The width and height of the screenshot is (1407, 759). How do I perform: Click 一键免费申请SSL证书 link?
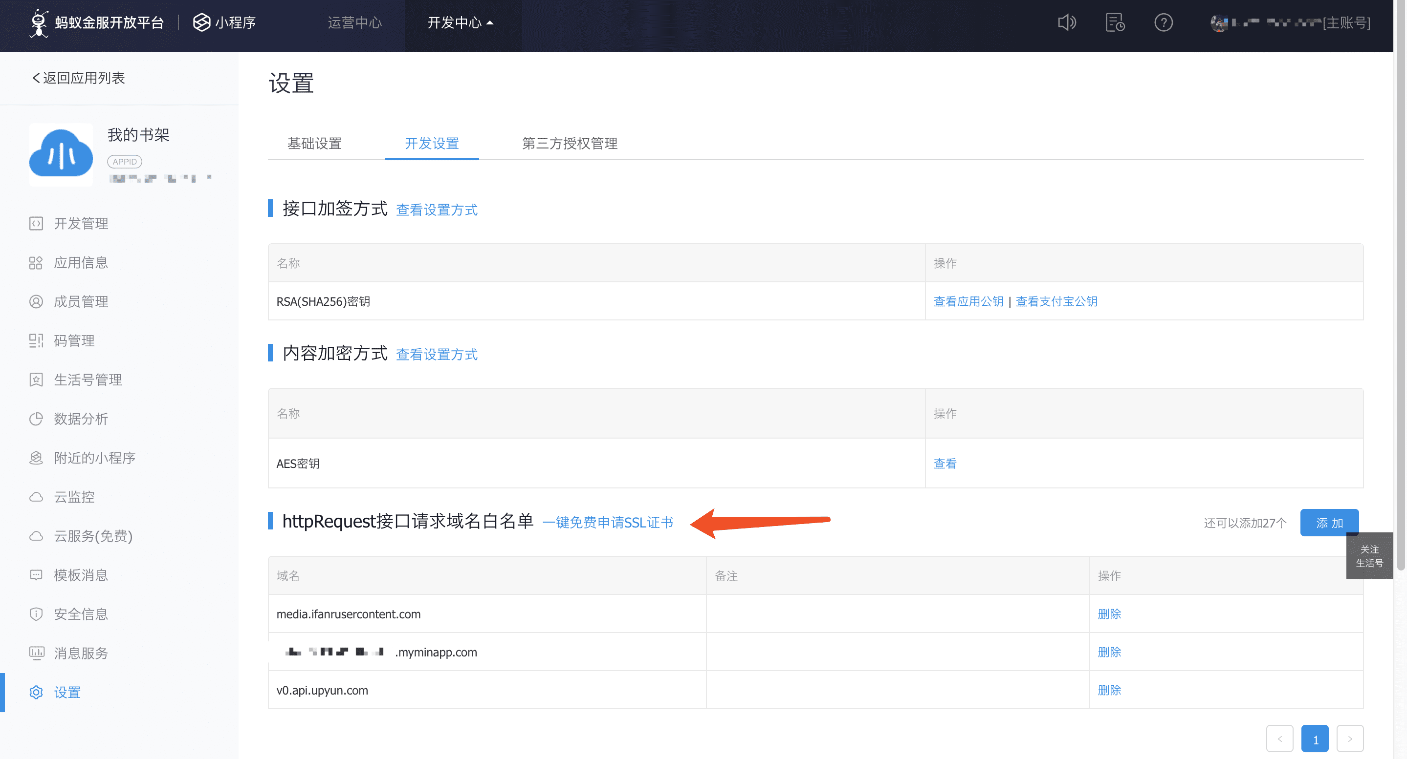[x=609, y=522]
